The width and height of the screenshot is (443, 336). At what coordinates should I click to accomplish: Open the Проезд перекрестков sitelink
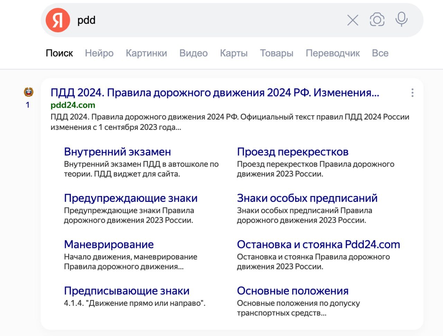click(292, 152)
